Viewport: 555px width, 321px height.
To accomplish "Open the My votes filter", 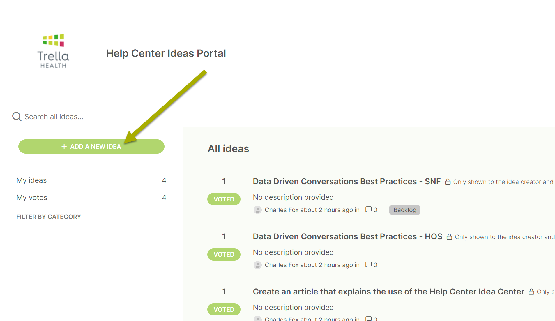I will point(91,198).
